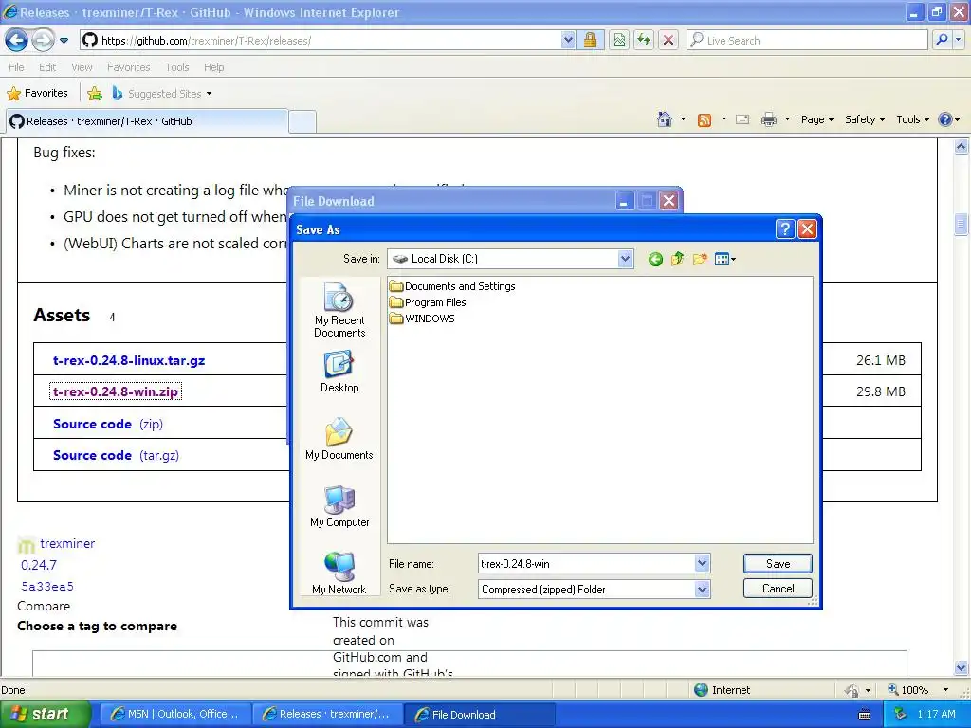Select My Computer in places bar

[339, 507]
